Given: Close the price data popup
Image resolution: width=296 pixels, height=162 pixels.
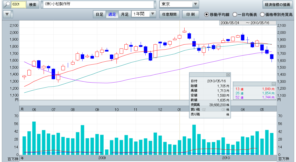Looking at the screenshot, I should (228, 75).
